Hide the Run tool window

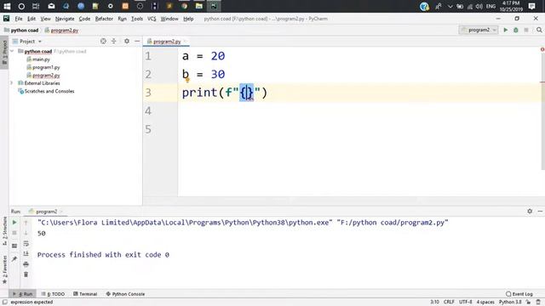click(x=540, y=211)
